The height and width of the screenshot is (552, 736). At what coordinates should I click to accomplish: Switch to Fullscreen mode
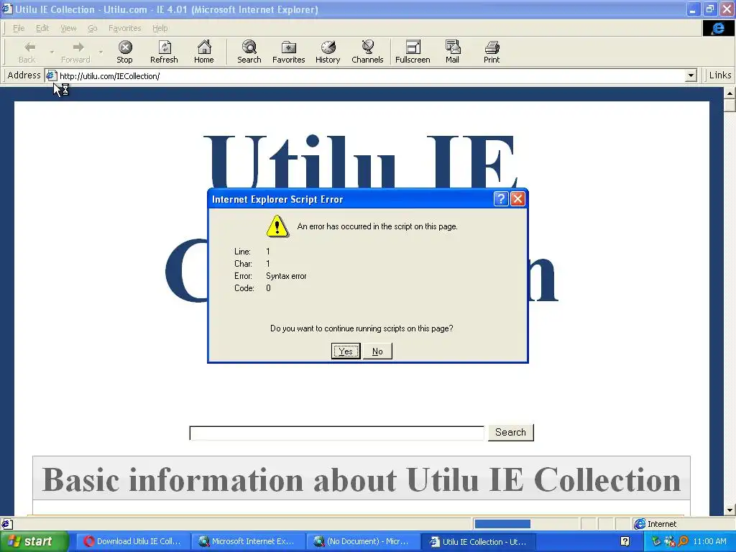coord(413,52)
